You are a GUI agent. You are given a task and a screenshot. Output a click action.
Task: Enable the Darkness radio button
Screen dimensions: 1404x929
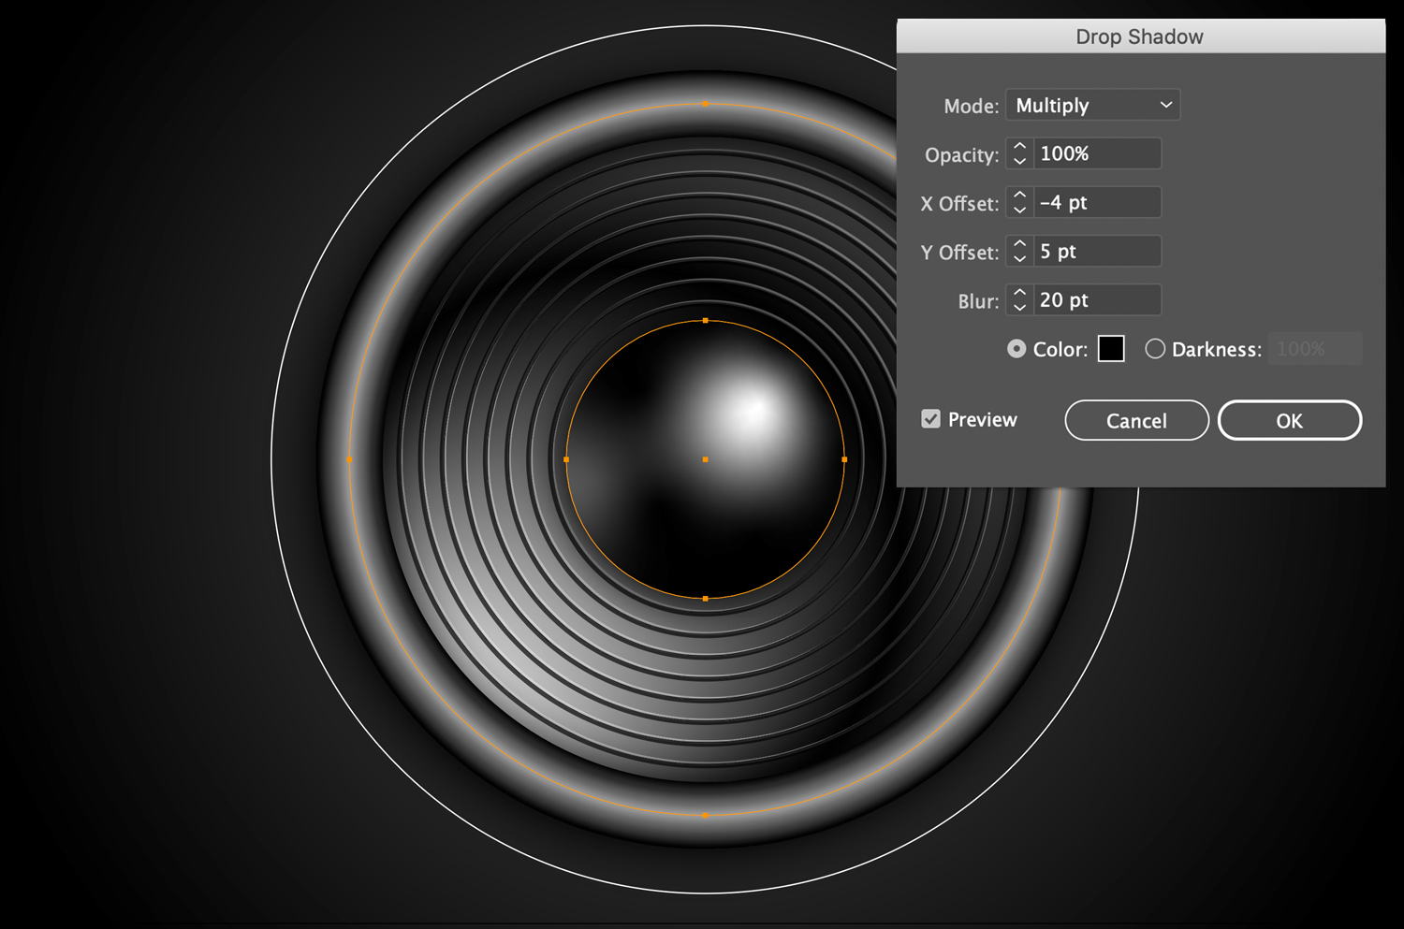(1155, 348)
